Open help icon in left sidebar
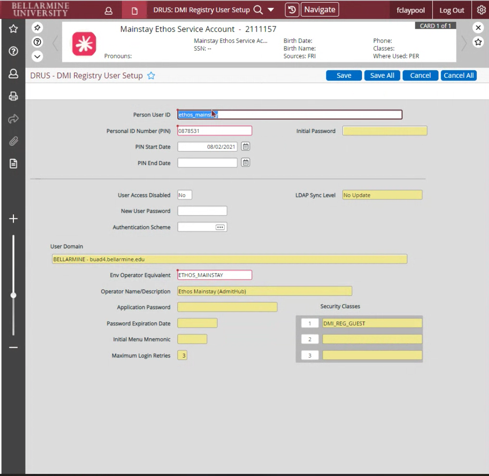 (13, 51)
